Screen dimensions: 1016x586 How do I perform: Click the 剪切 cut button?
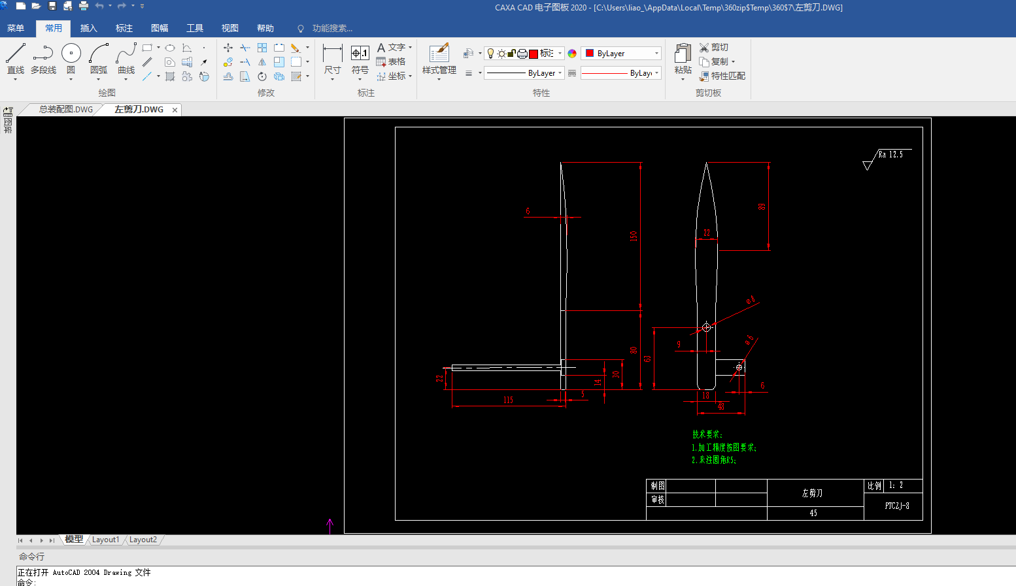pyautogui.click(x=714, y=48)
